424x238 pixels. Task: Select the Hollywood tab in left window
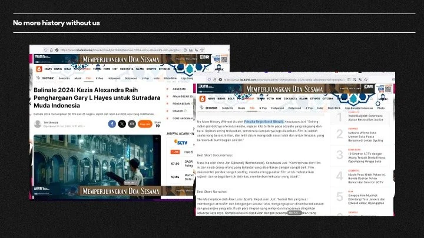point(114,78)
